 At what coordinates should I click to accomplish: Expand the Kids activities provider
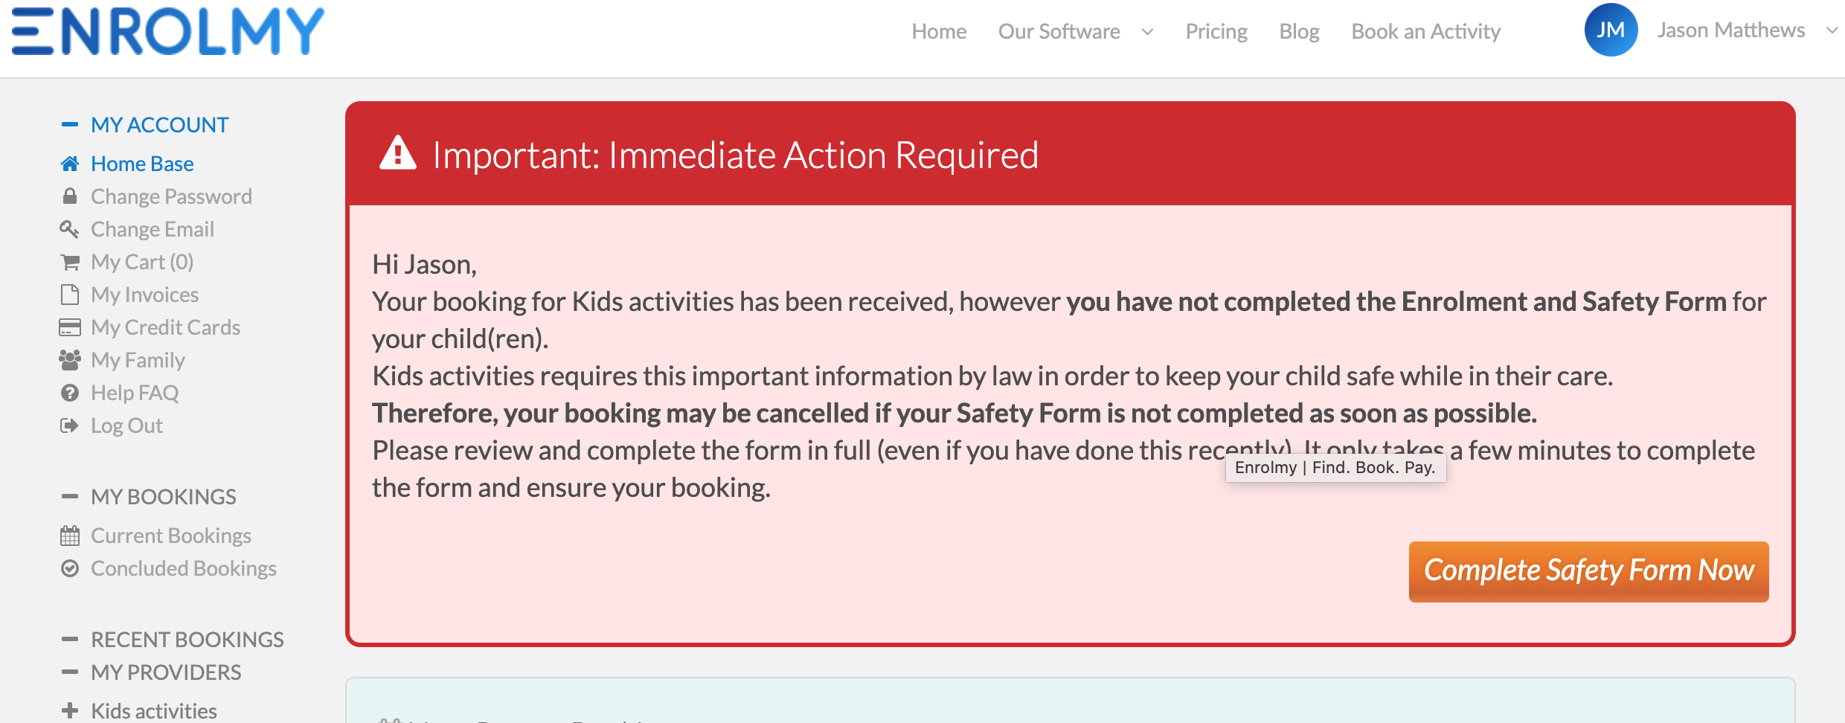[70, 711]
